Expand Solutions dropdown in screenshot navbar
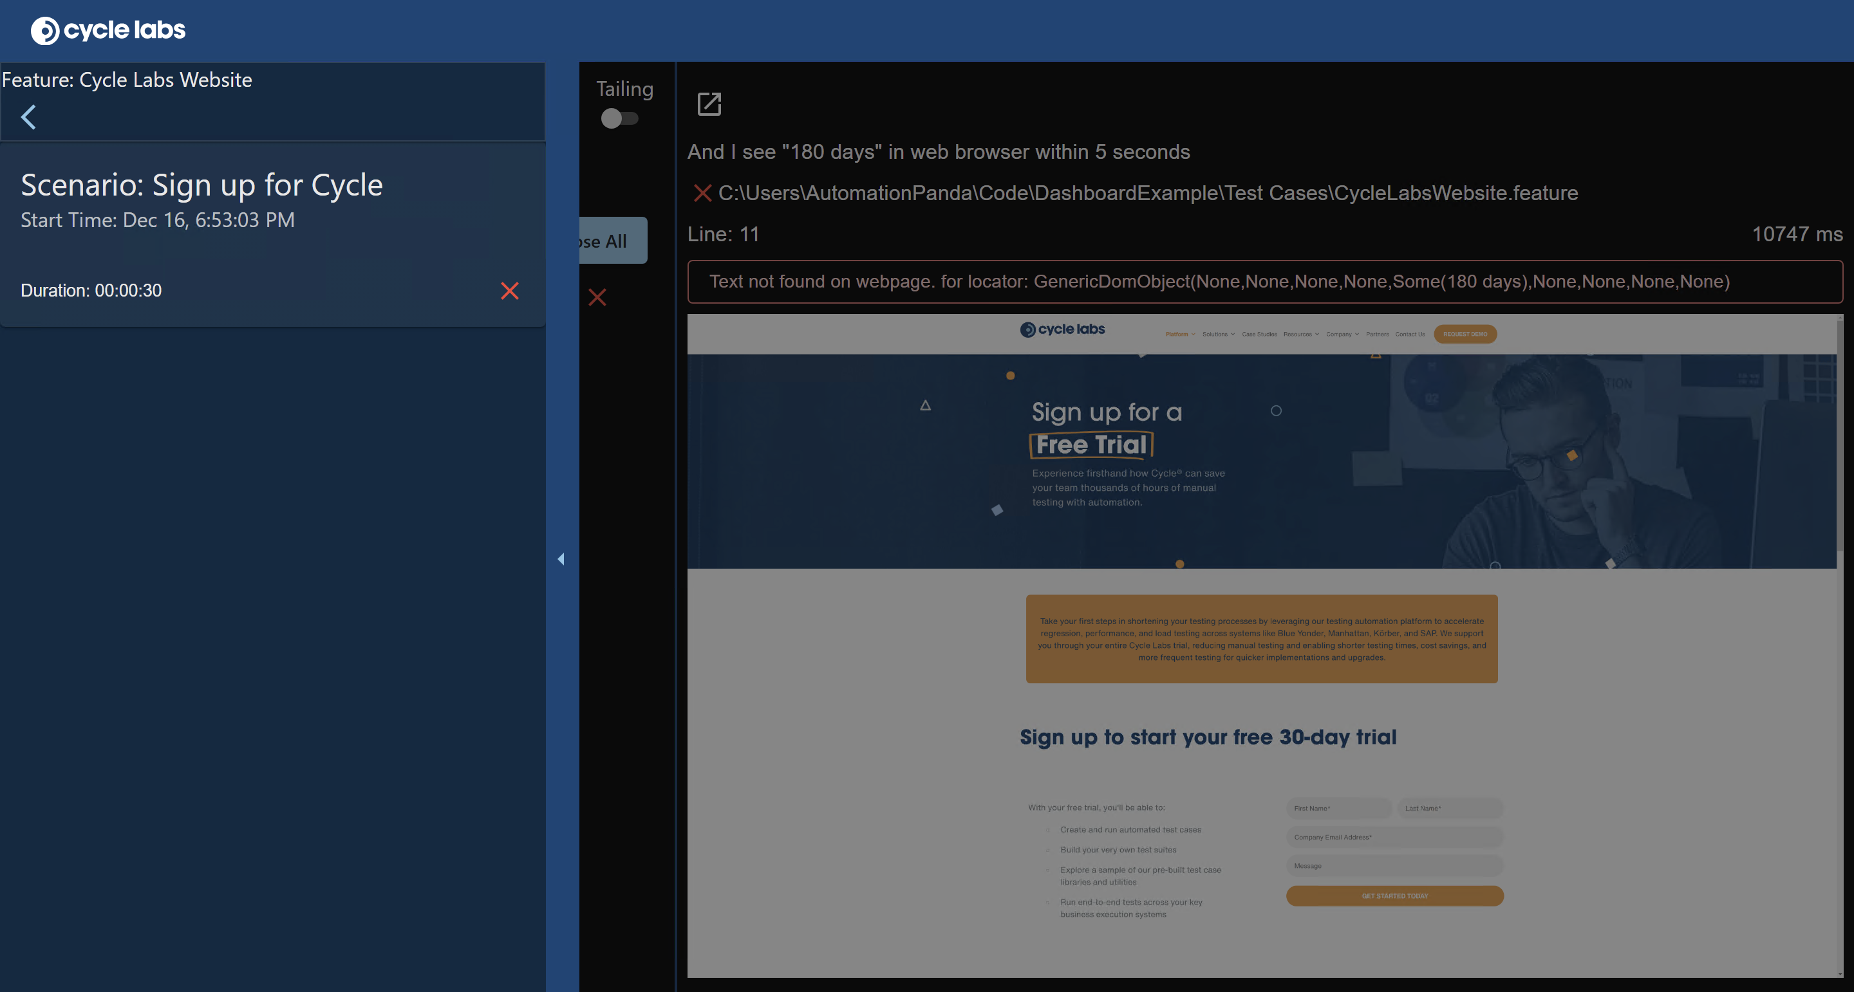Viewport: 1854px width, 992px height. pyautogui.click(x=1218, y=335)
